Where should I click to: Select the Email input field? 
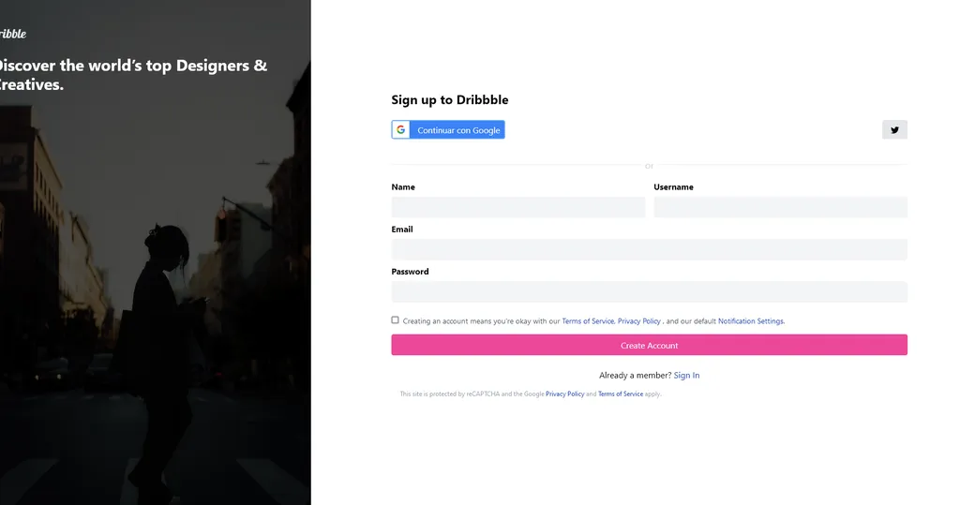[x=649, y=250]
